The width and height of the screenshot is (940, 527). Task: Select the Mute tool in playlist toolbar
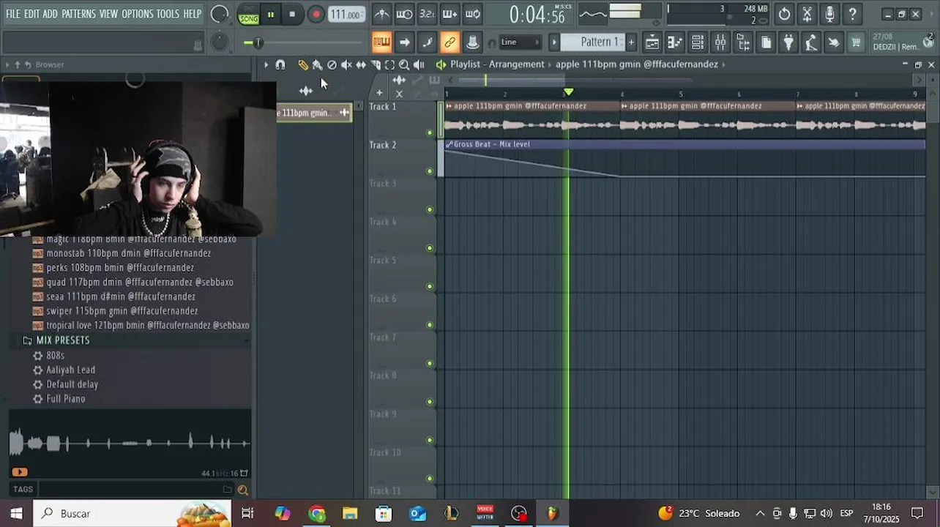click(346, 65)
